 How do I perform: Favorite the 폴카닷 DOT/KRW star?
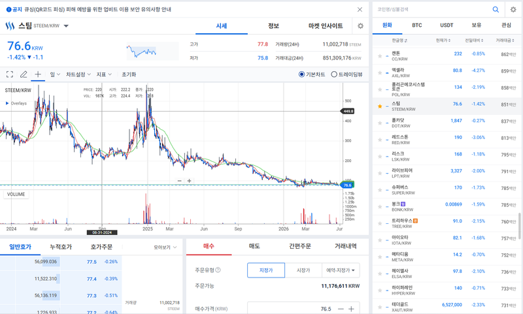[x=380, y=123]
